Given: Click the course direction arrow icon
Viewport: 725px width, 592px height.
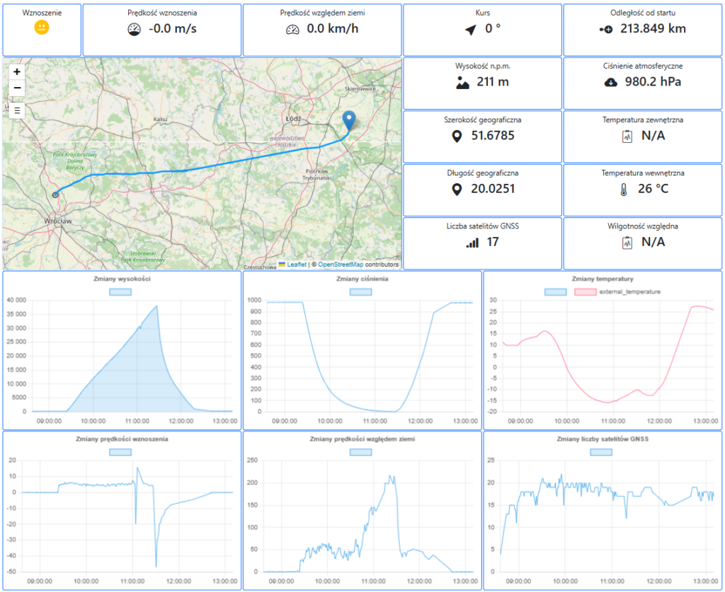Looking at the screenshot, I should click(x=471, y=30).
